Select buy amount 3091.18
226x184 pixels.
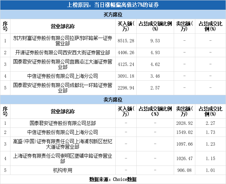coord(126,76)
